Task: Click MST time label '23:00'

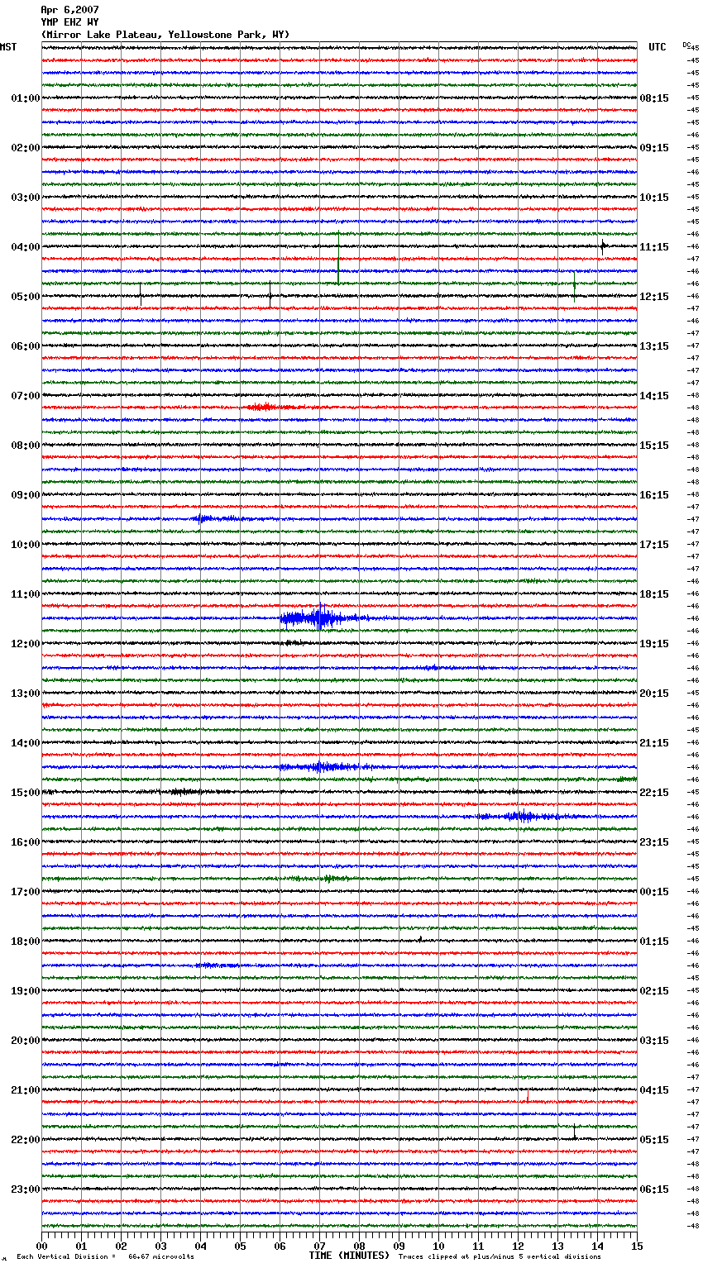Action: click(x=26, y=1189)
